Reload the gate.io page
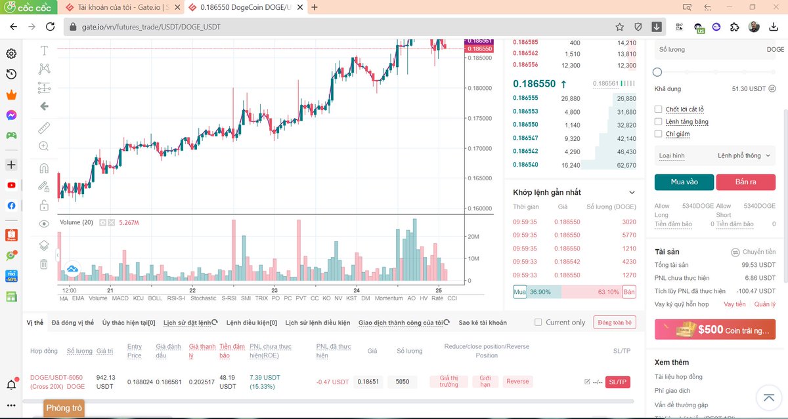The width and height of the screenshot is (788, 419). (51, 27)
